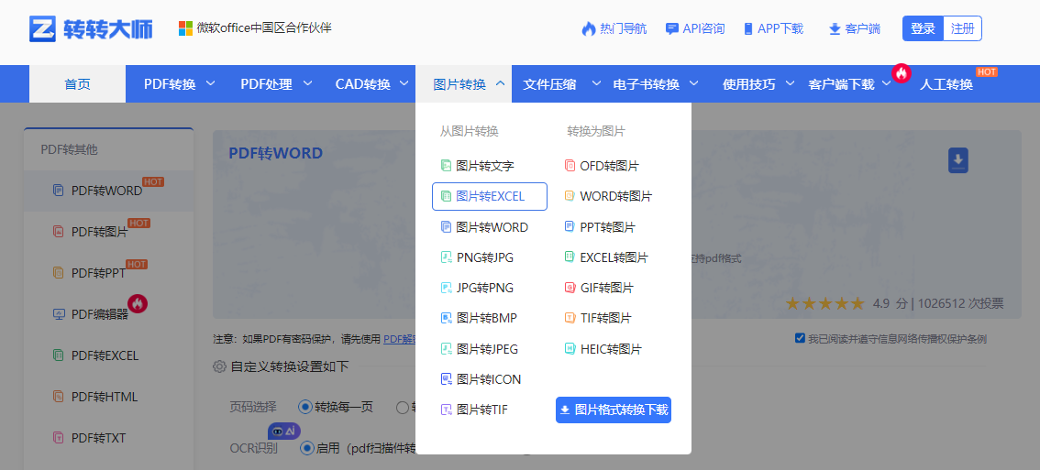The height and width of the screenshot is (470, 1040).
Task: Select PDF转图片 in the sidebar
Action: [109, 232]
